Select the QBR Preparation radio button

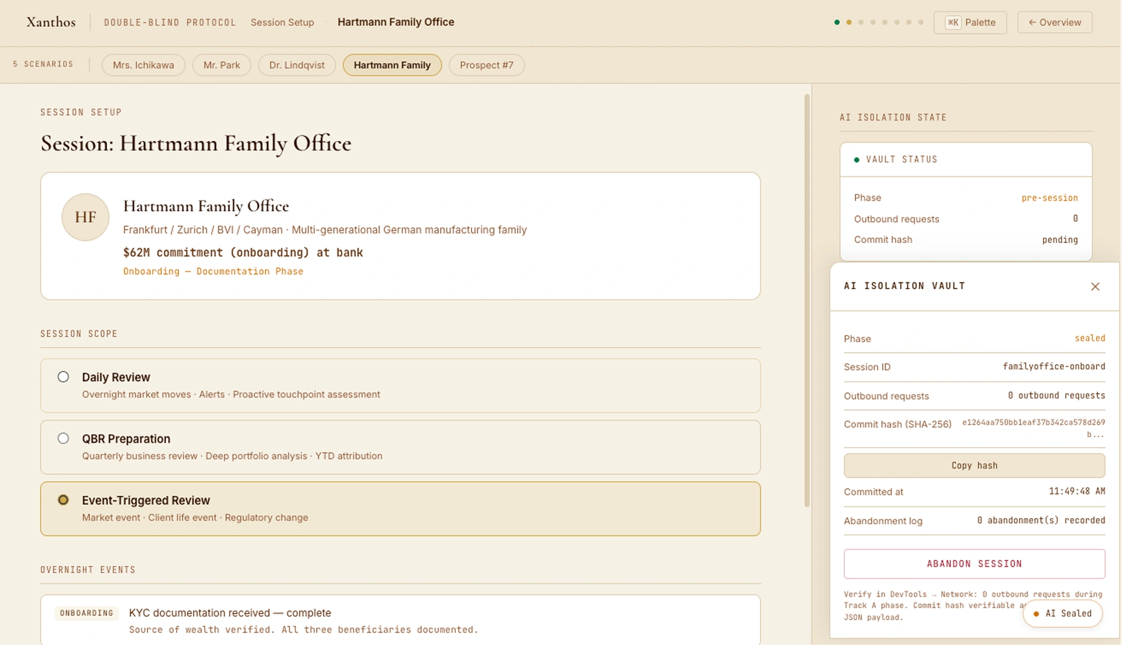click(63, 438)
